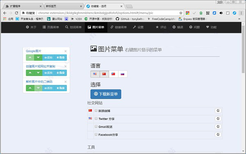This screenshot has width=246, height=154.
Task: Open the Google图片 item link
Action: [x=34, y=51]
